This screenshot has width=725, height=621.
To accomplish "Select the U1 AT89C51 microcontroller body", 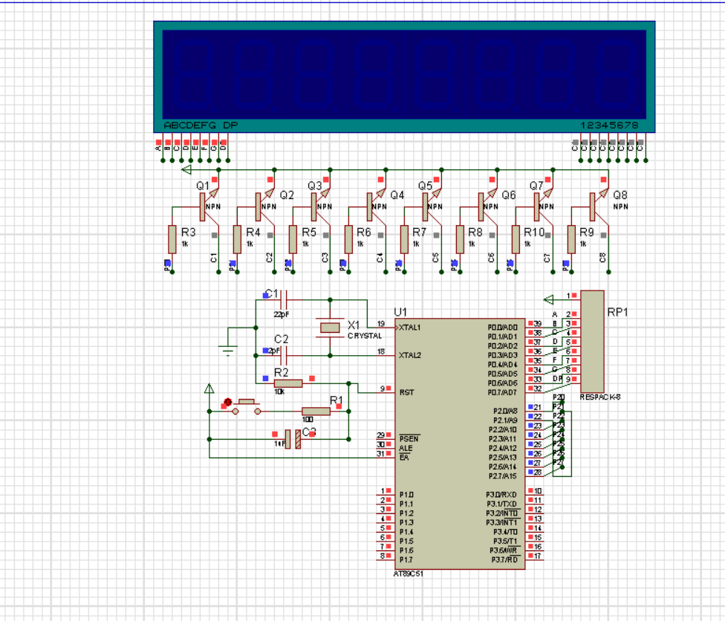I will coord(460,444).
